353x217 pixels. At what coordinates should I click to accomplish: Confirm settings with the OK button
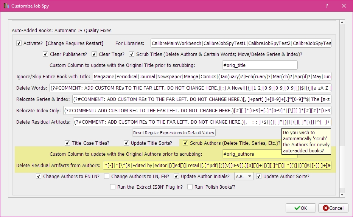click(x=300, y=208)
